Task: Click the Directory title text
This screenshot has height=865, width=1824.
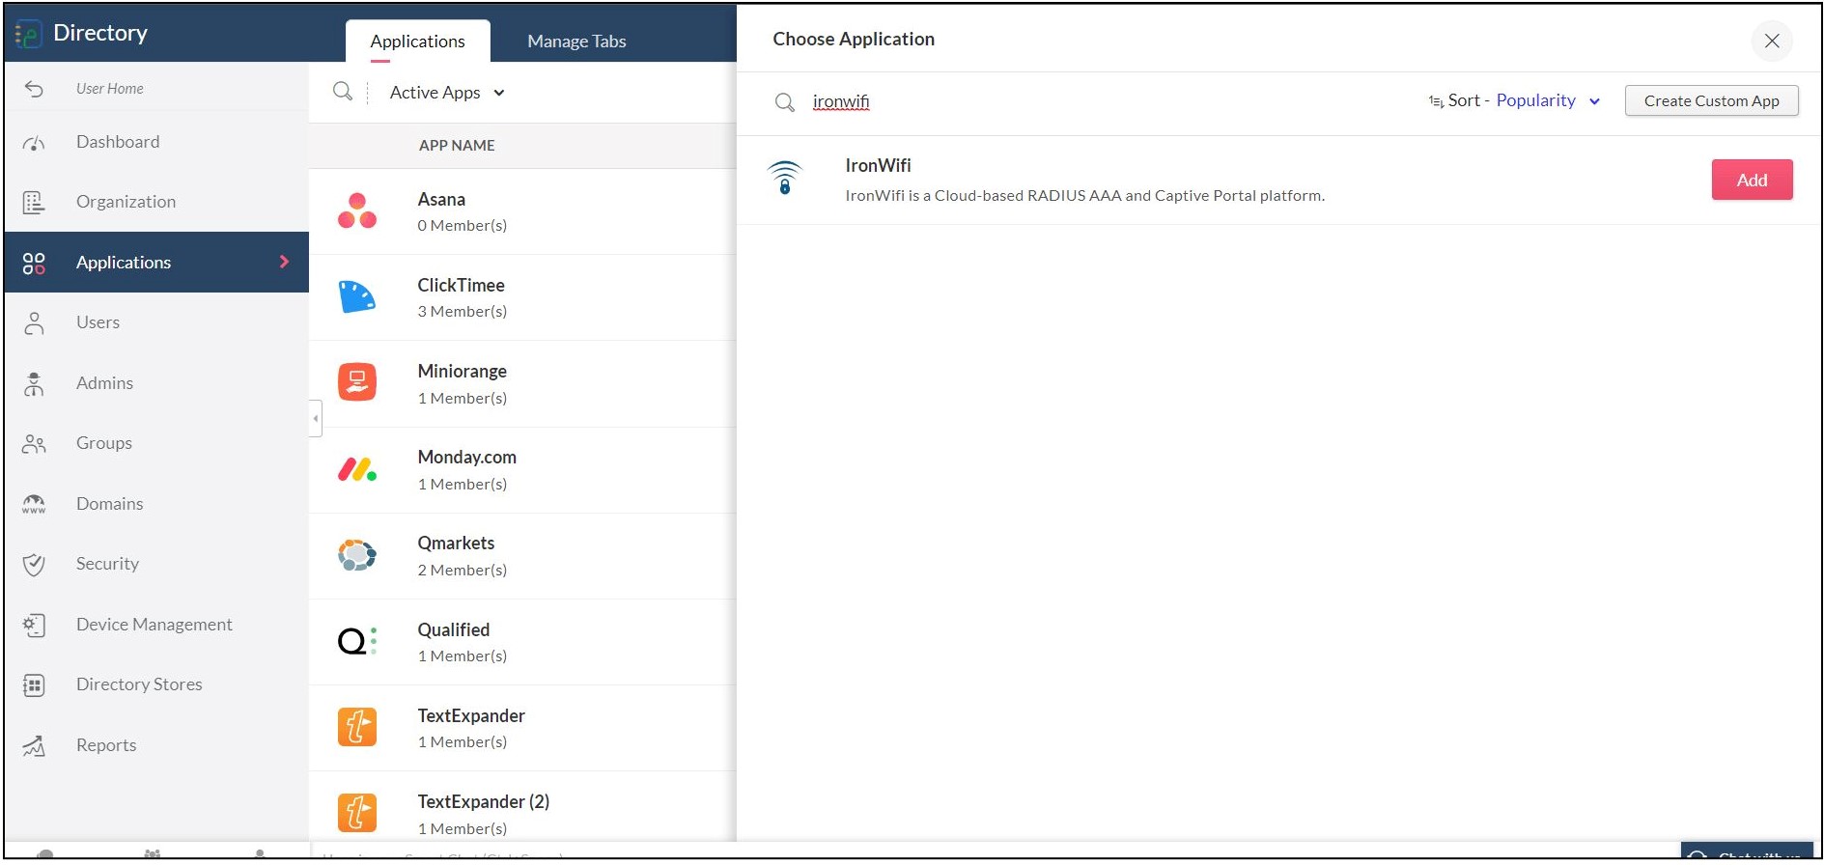Action: (100, 33)
